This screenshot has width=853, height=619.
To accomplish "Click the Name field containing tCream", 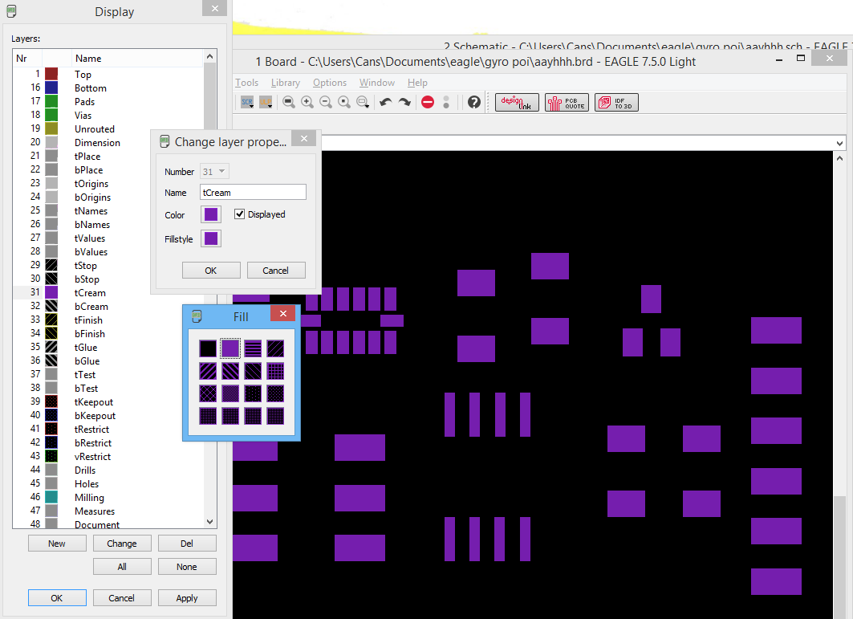I will point(253,193).
